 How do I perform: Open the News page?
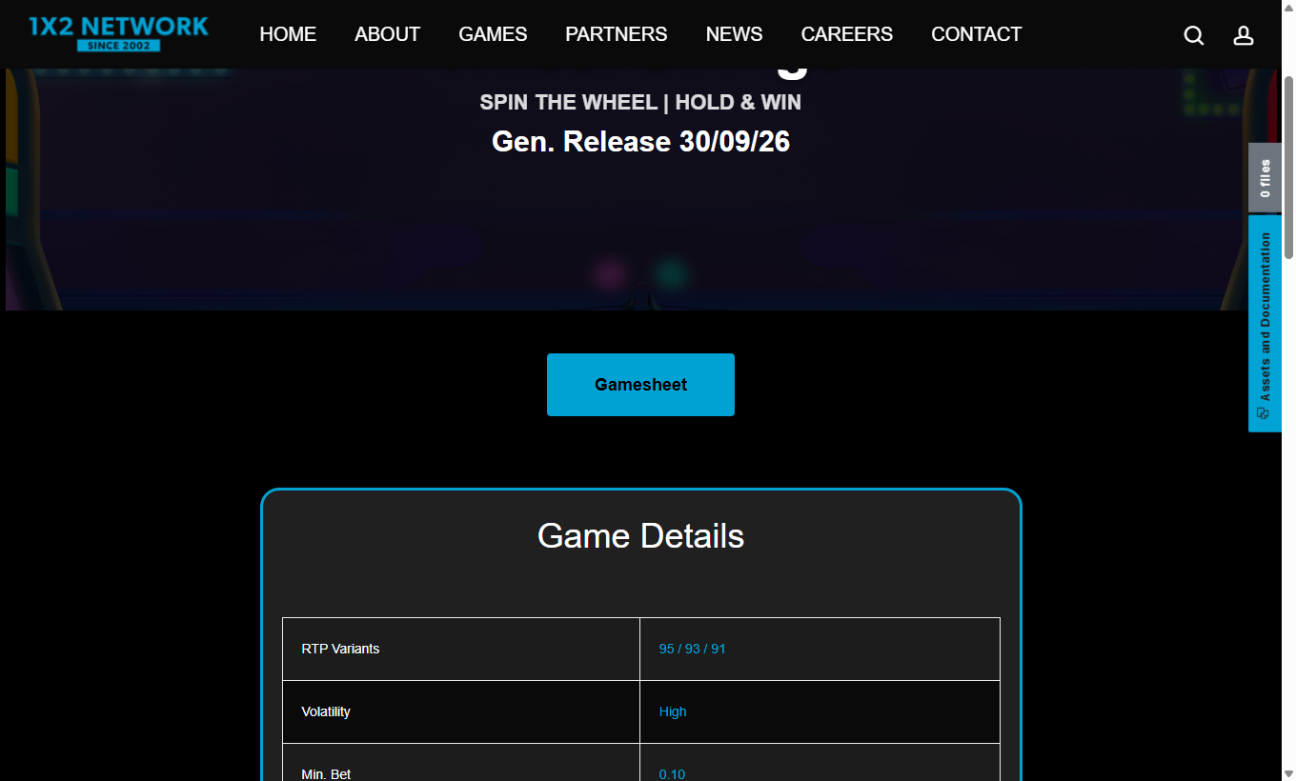pos(734,34)
